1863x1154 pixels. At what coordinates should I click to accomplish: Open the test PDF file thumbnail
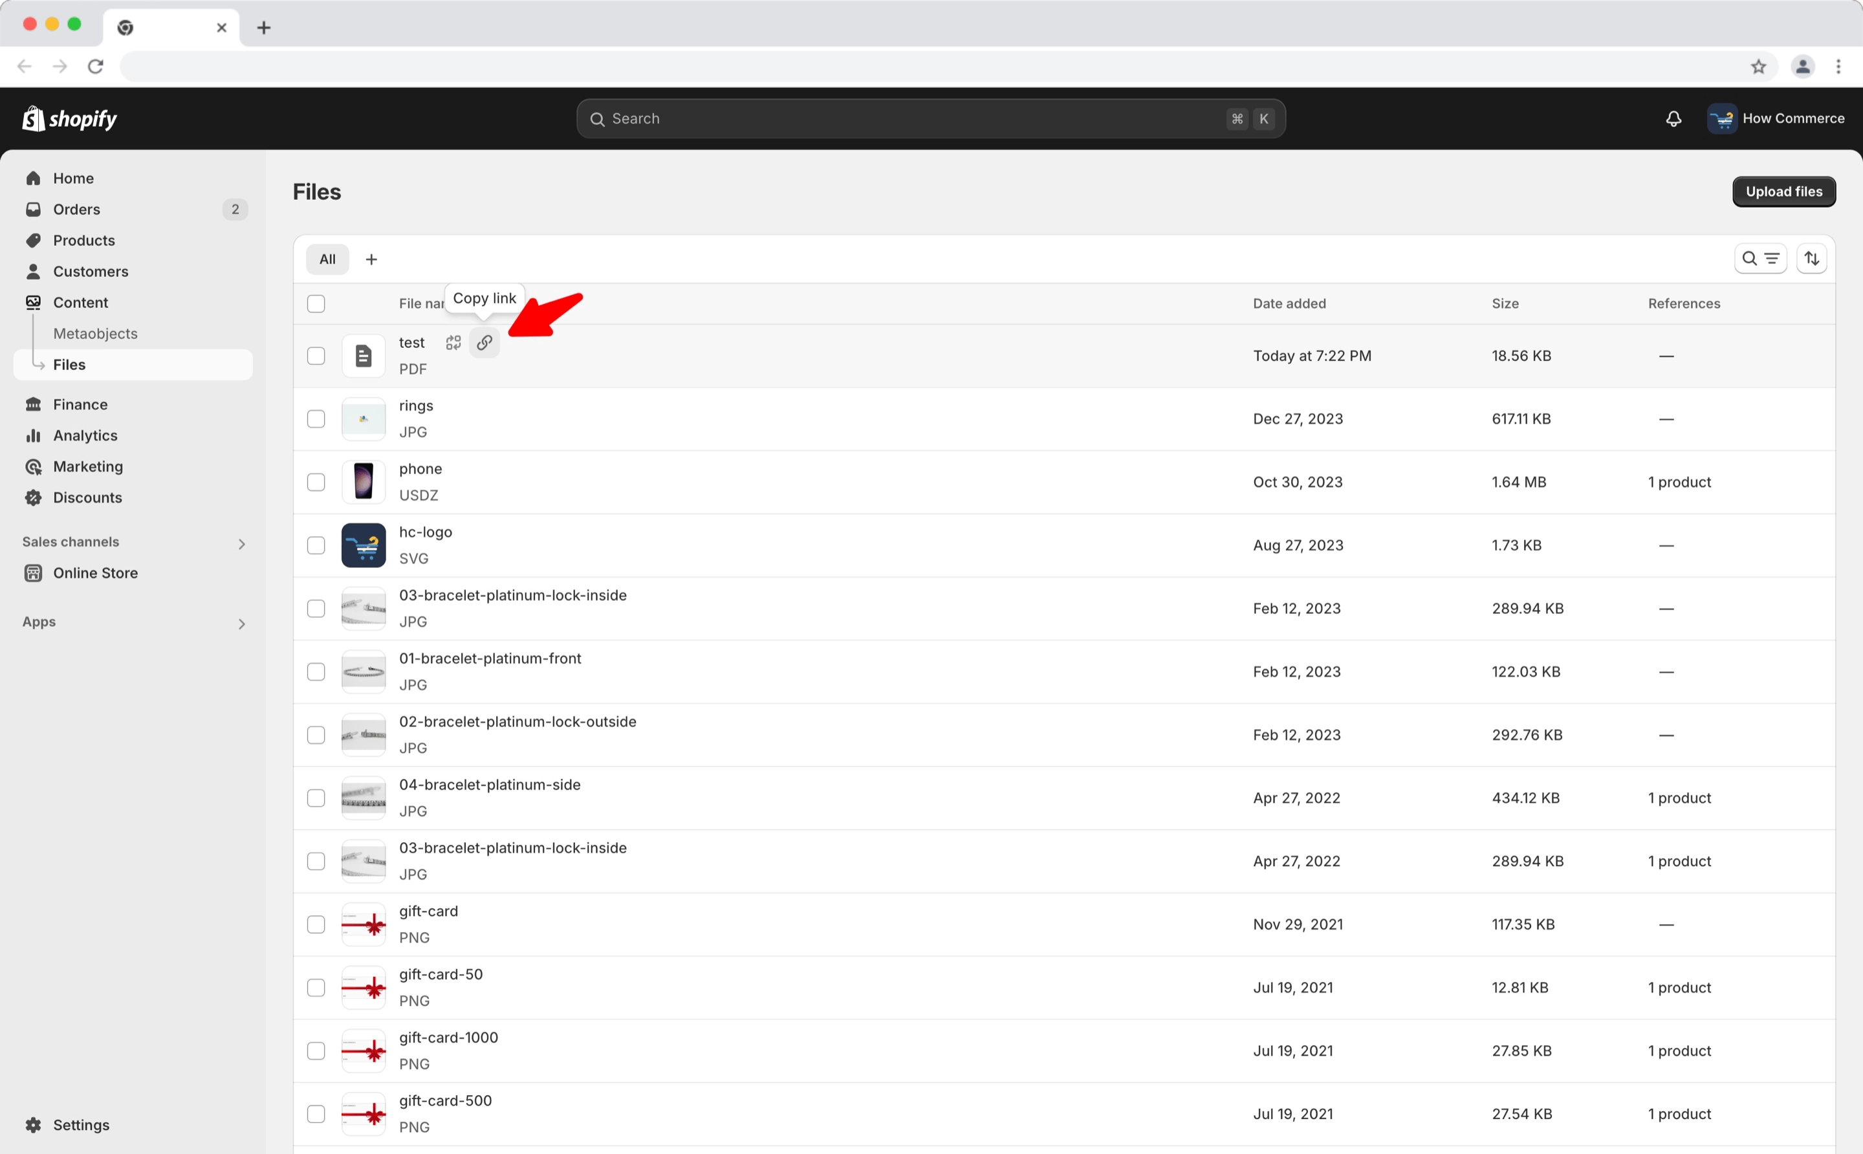(x=364, y=356)
